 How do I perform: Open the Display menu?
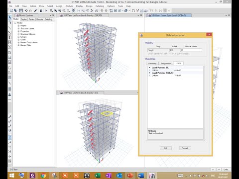79,6
